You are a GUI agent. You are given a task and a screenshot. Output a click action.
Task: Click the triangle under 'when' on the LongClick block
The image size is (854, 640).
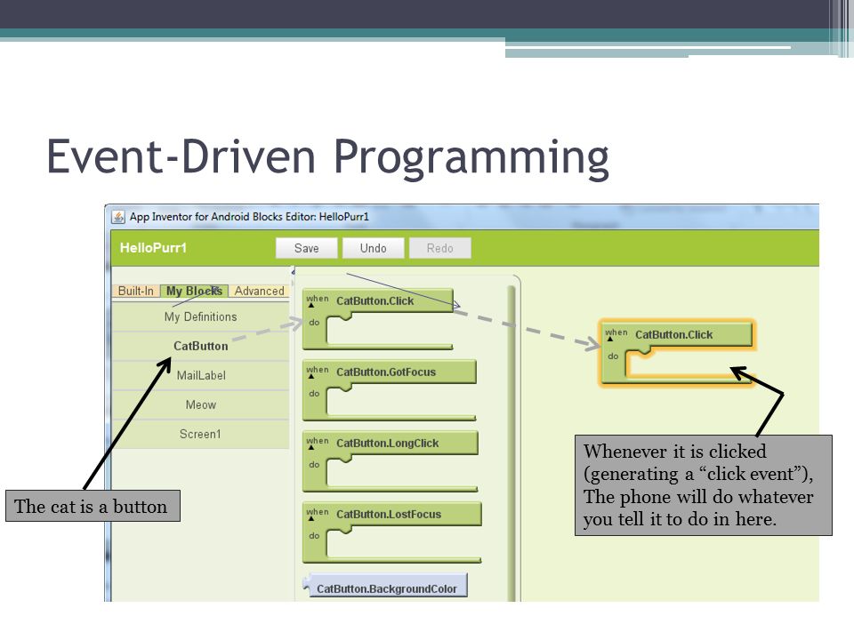point(311,448)
